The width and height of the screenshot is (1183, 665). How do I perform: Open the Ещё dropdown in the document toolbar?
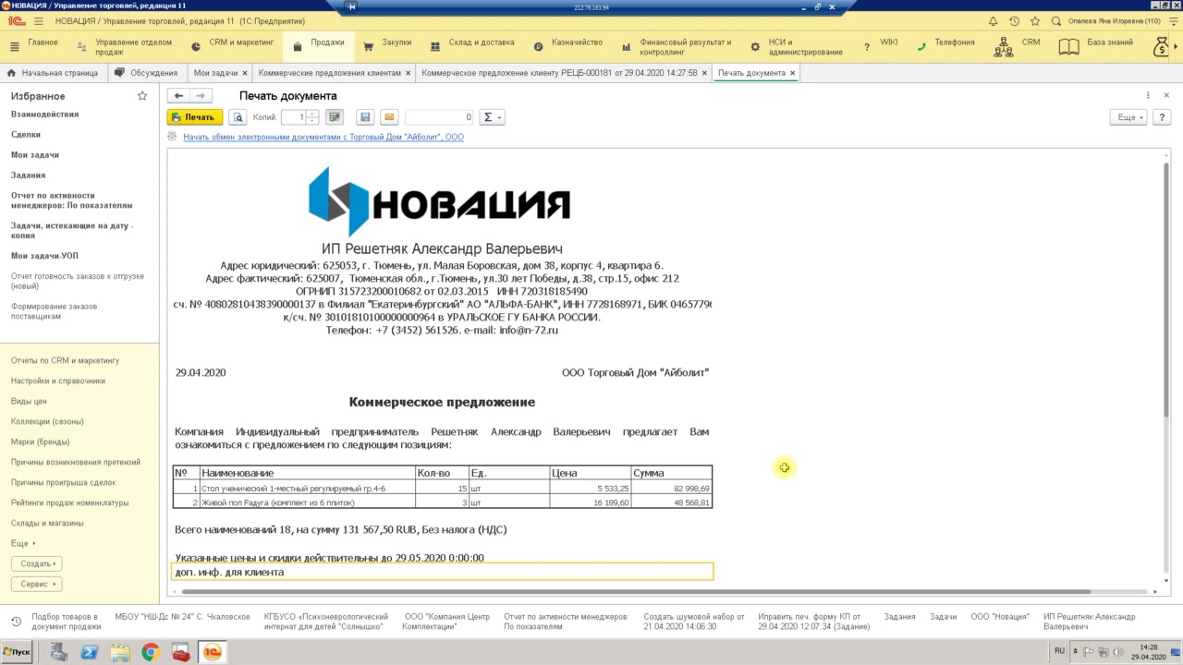(x=1128, y=117)
